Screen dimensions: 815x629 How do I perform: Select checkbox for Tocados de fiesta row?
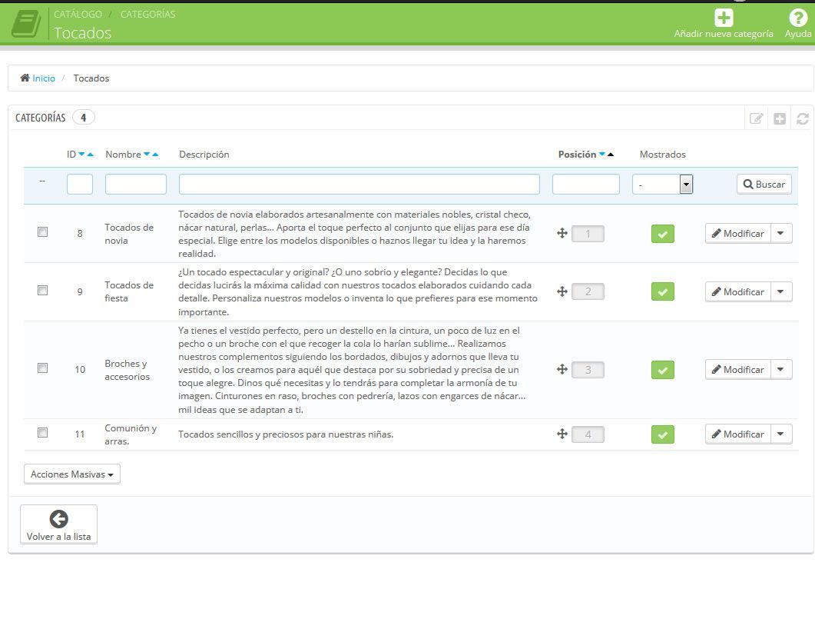click(x=42, y=291)
